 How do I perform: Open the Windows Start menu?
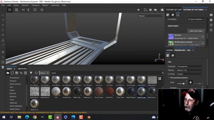point(4,117)
